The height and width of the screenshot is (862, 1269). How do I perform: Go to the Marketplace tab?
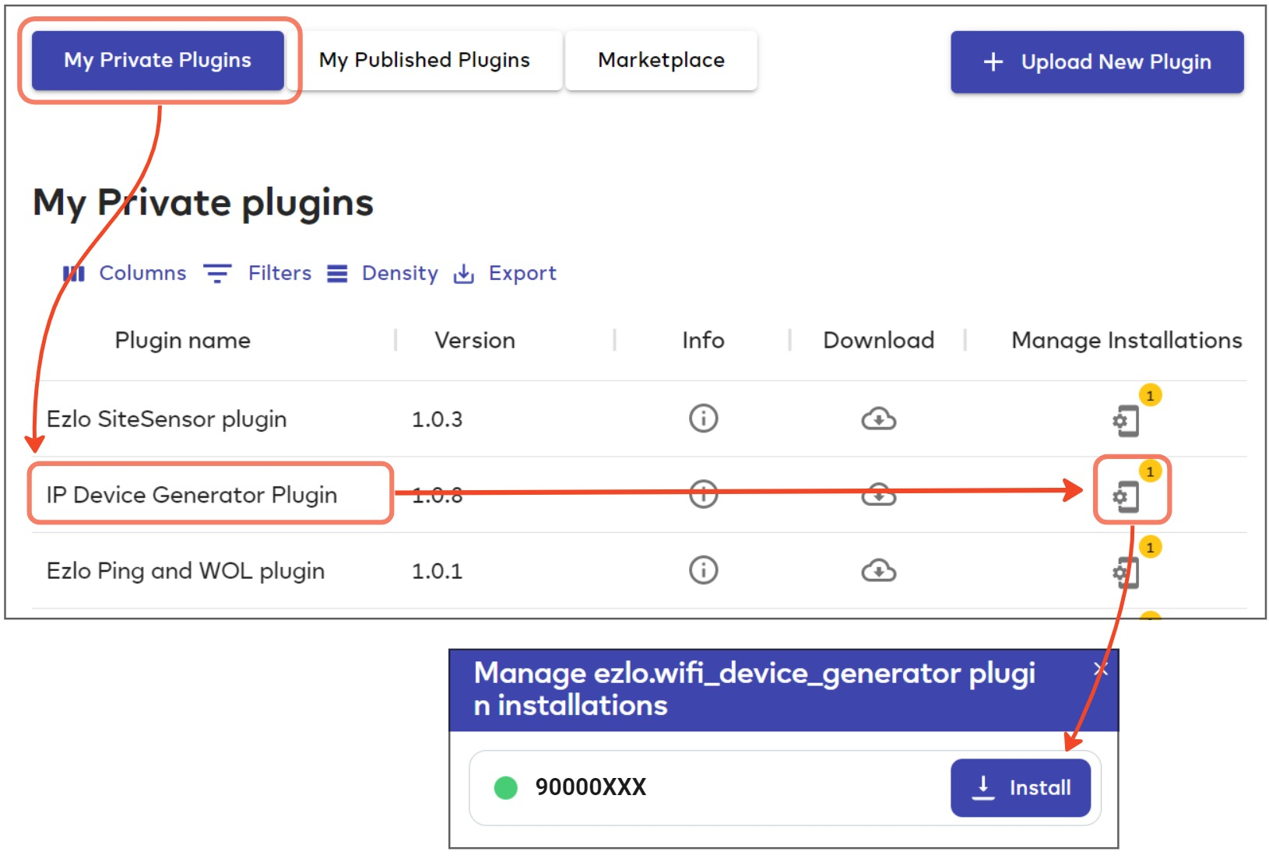[x=661, y=61]
